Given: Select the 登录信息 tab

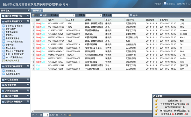Looking at the screenshot, I should click(x=37, y=10).
